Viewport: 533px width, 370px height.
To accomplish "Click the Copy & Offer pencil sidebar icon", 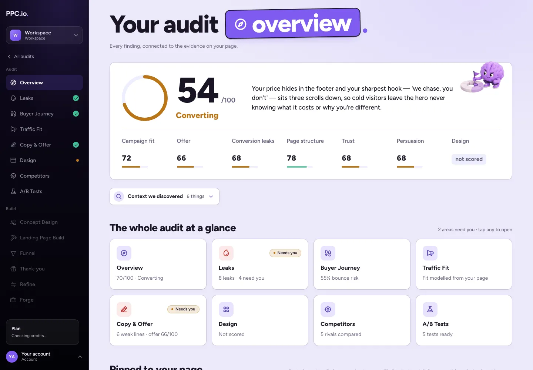I will pos(13,145).
